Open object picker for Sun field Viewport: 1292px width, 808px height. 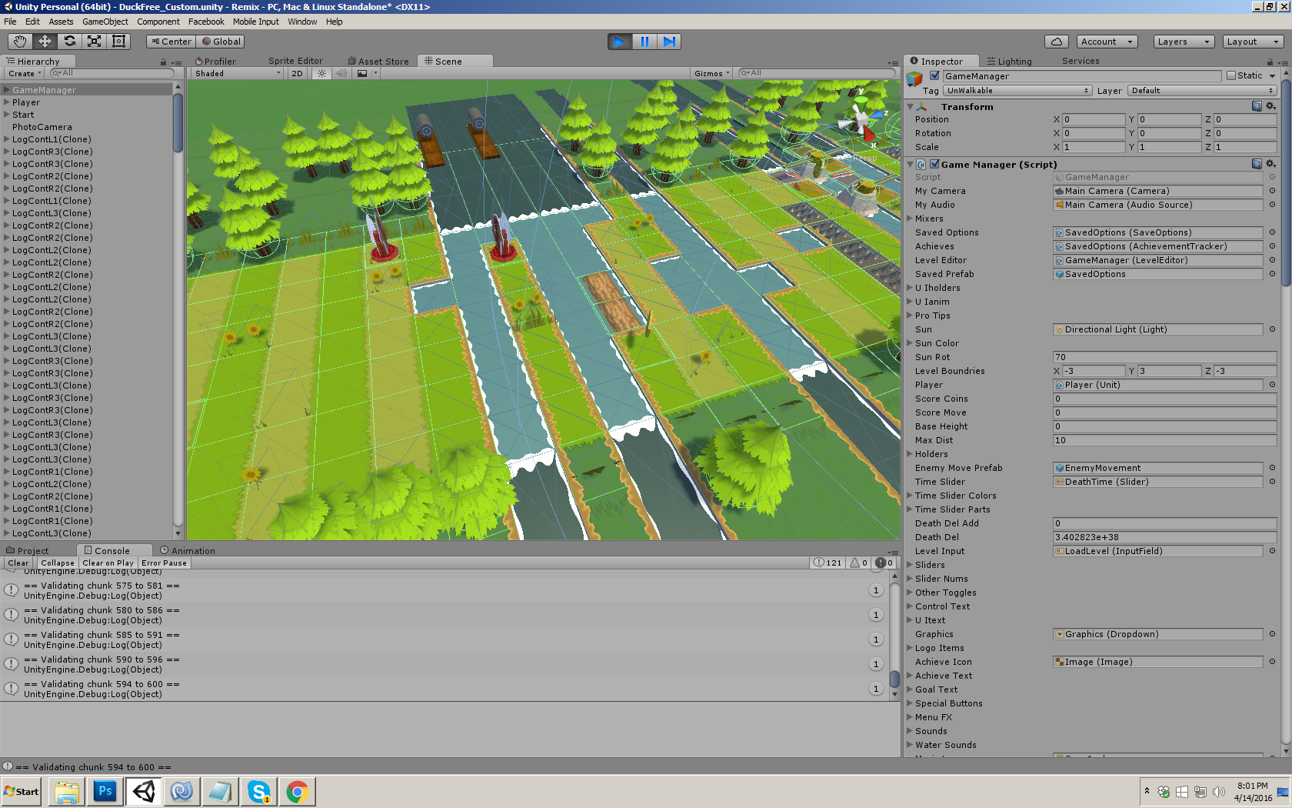[x=1272, y=329]
